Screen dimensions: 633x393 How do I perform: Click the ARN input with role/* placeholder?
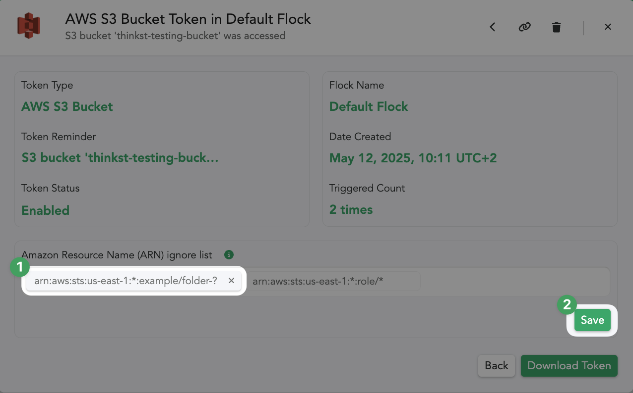coord(333,281)
